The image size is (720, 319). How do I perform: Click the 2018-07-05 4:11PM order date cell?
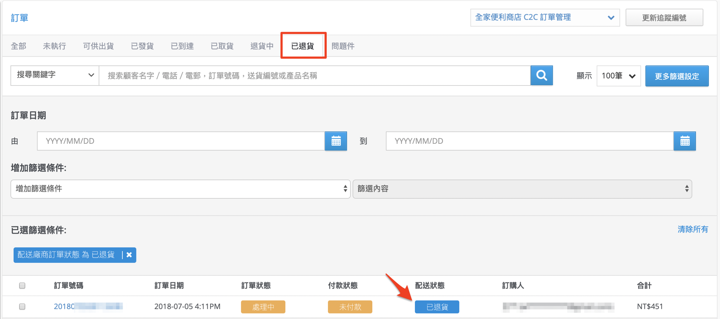(x=187, y=306)
